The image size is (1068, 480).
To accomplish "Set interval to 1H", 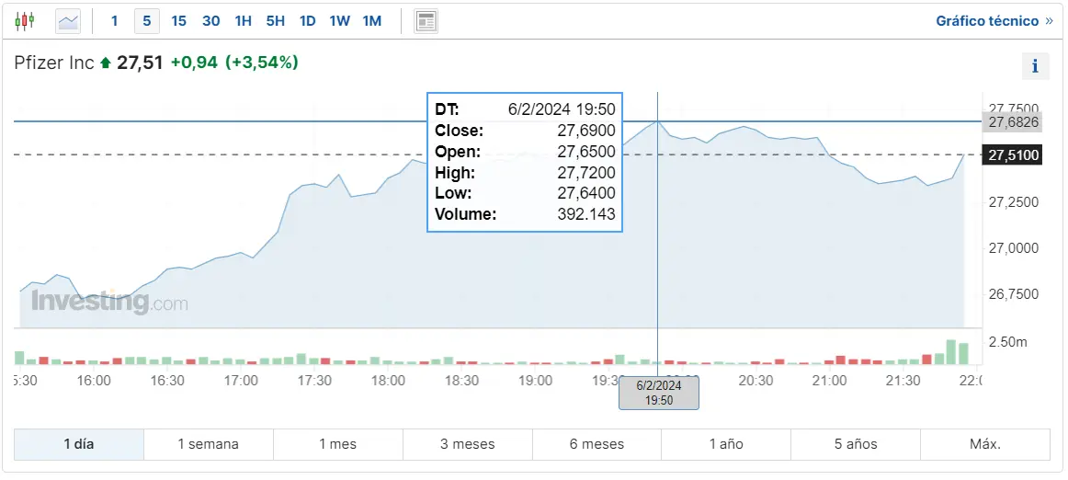I will click(243, 20).
